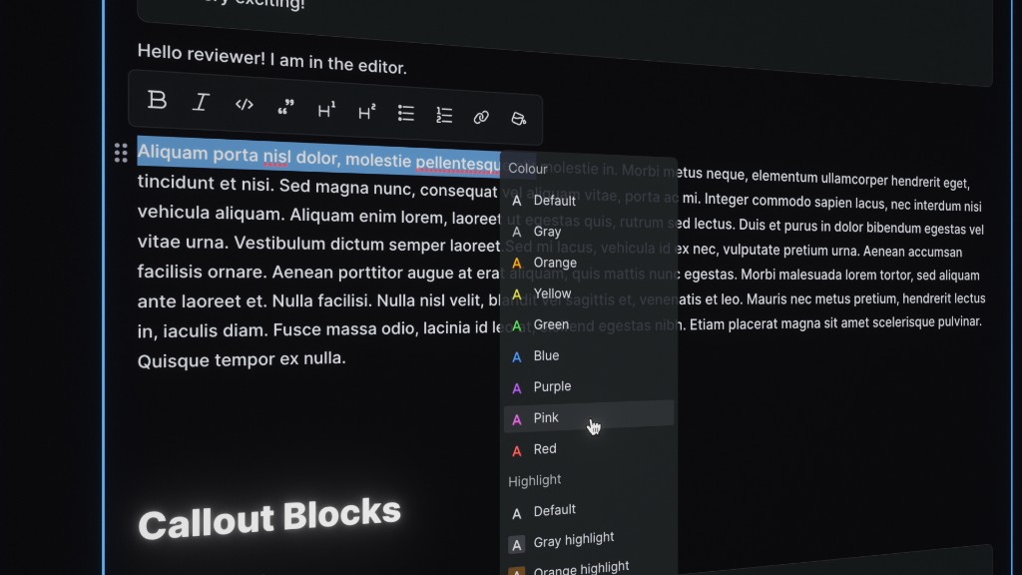Select Default highlight option
The height and width of the screenshot is (575, 1022).
point(589,511)
